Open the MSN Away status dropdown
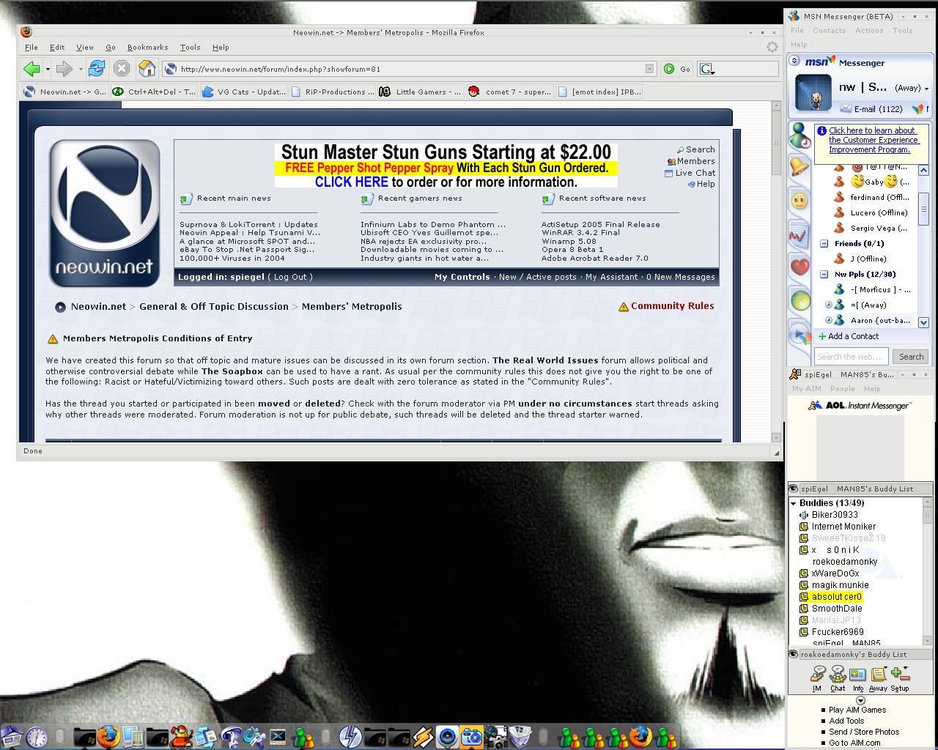This screenshot has height=750, width=938. click(926, 88)
